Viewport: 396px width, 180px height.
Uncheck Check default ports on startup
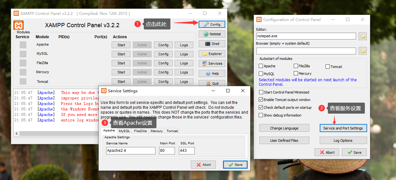[x=261, y=107]
